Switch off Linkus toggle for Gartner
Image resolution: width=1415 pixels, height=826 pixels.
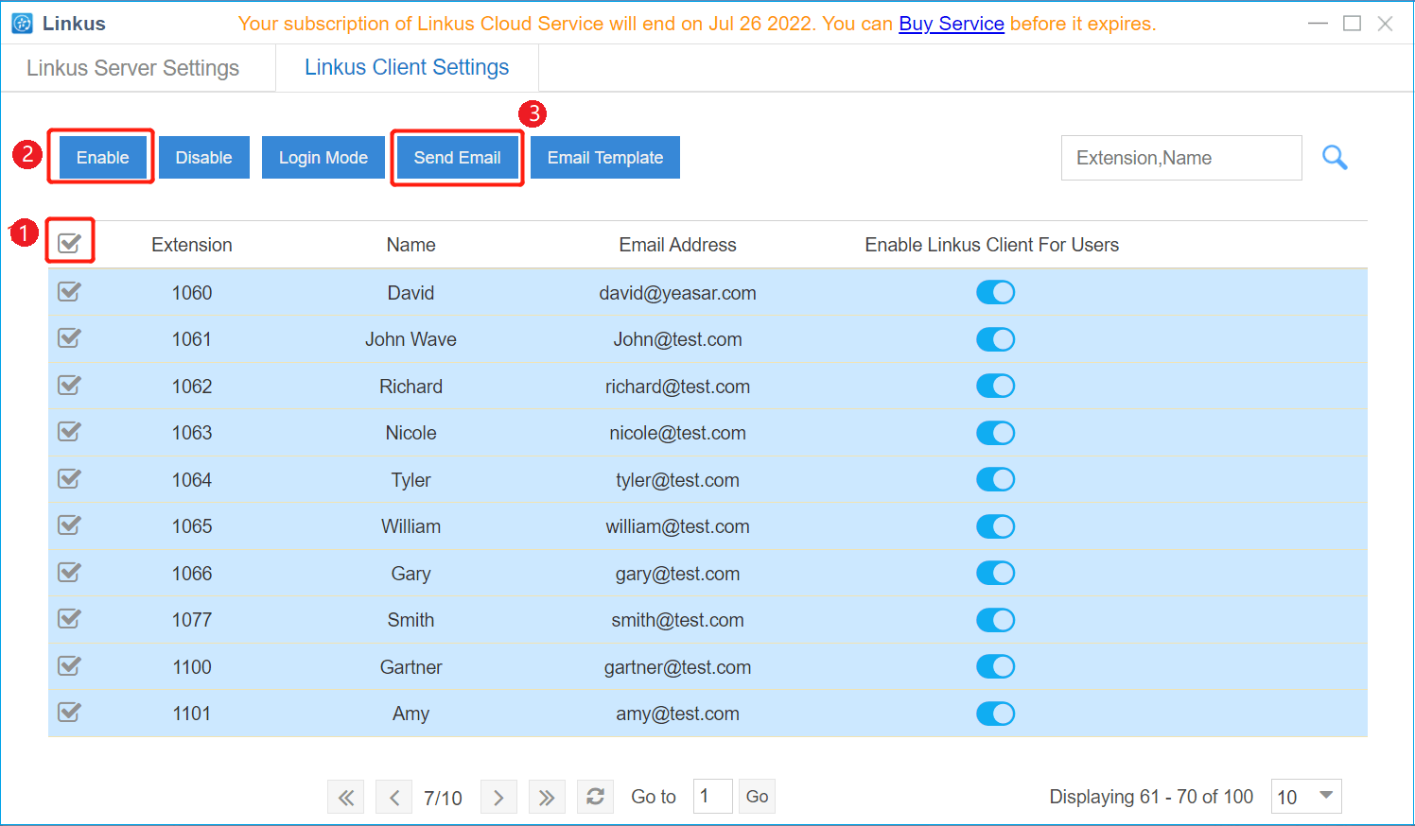[995, 666]
